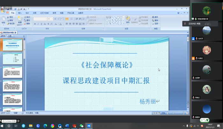
Task: Toggle Underline formatting in font group
Action: tap(42, 24)
